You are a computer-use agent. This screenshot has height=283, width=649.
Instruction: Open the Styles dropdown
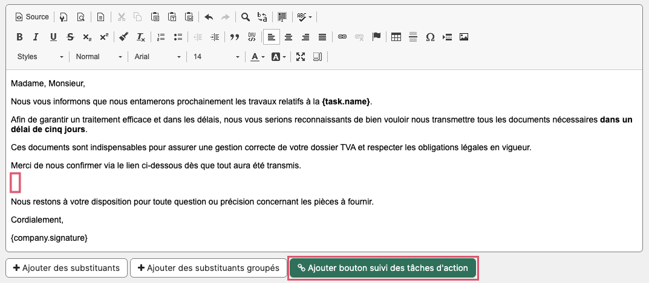tap(40, 57)
